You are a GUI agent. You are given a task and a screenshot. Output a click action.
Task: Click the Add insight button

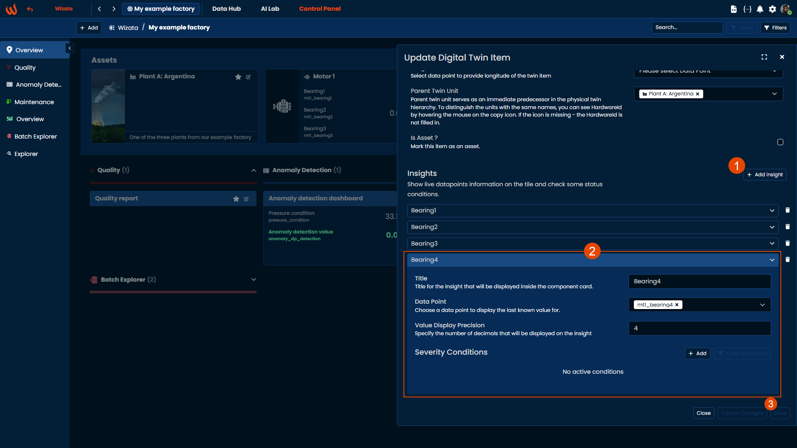pos(765,175)
